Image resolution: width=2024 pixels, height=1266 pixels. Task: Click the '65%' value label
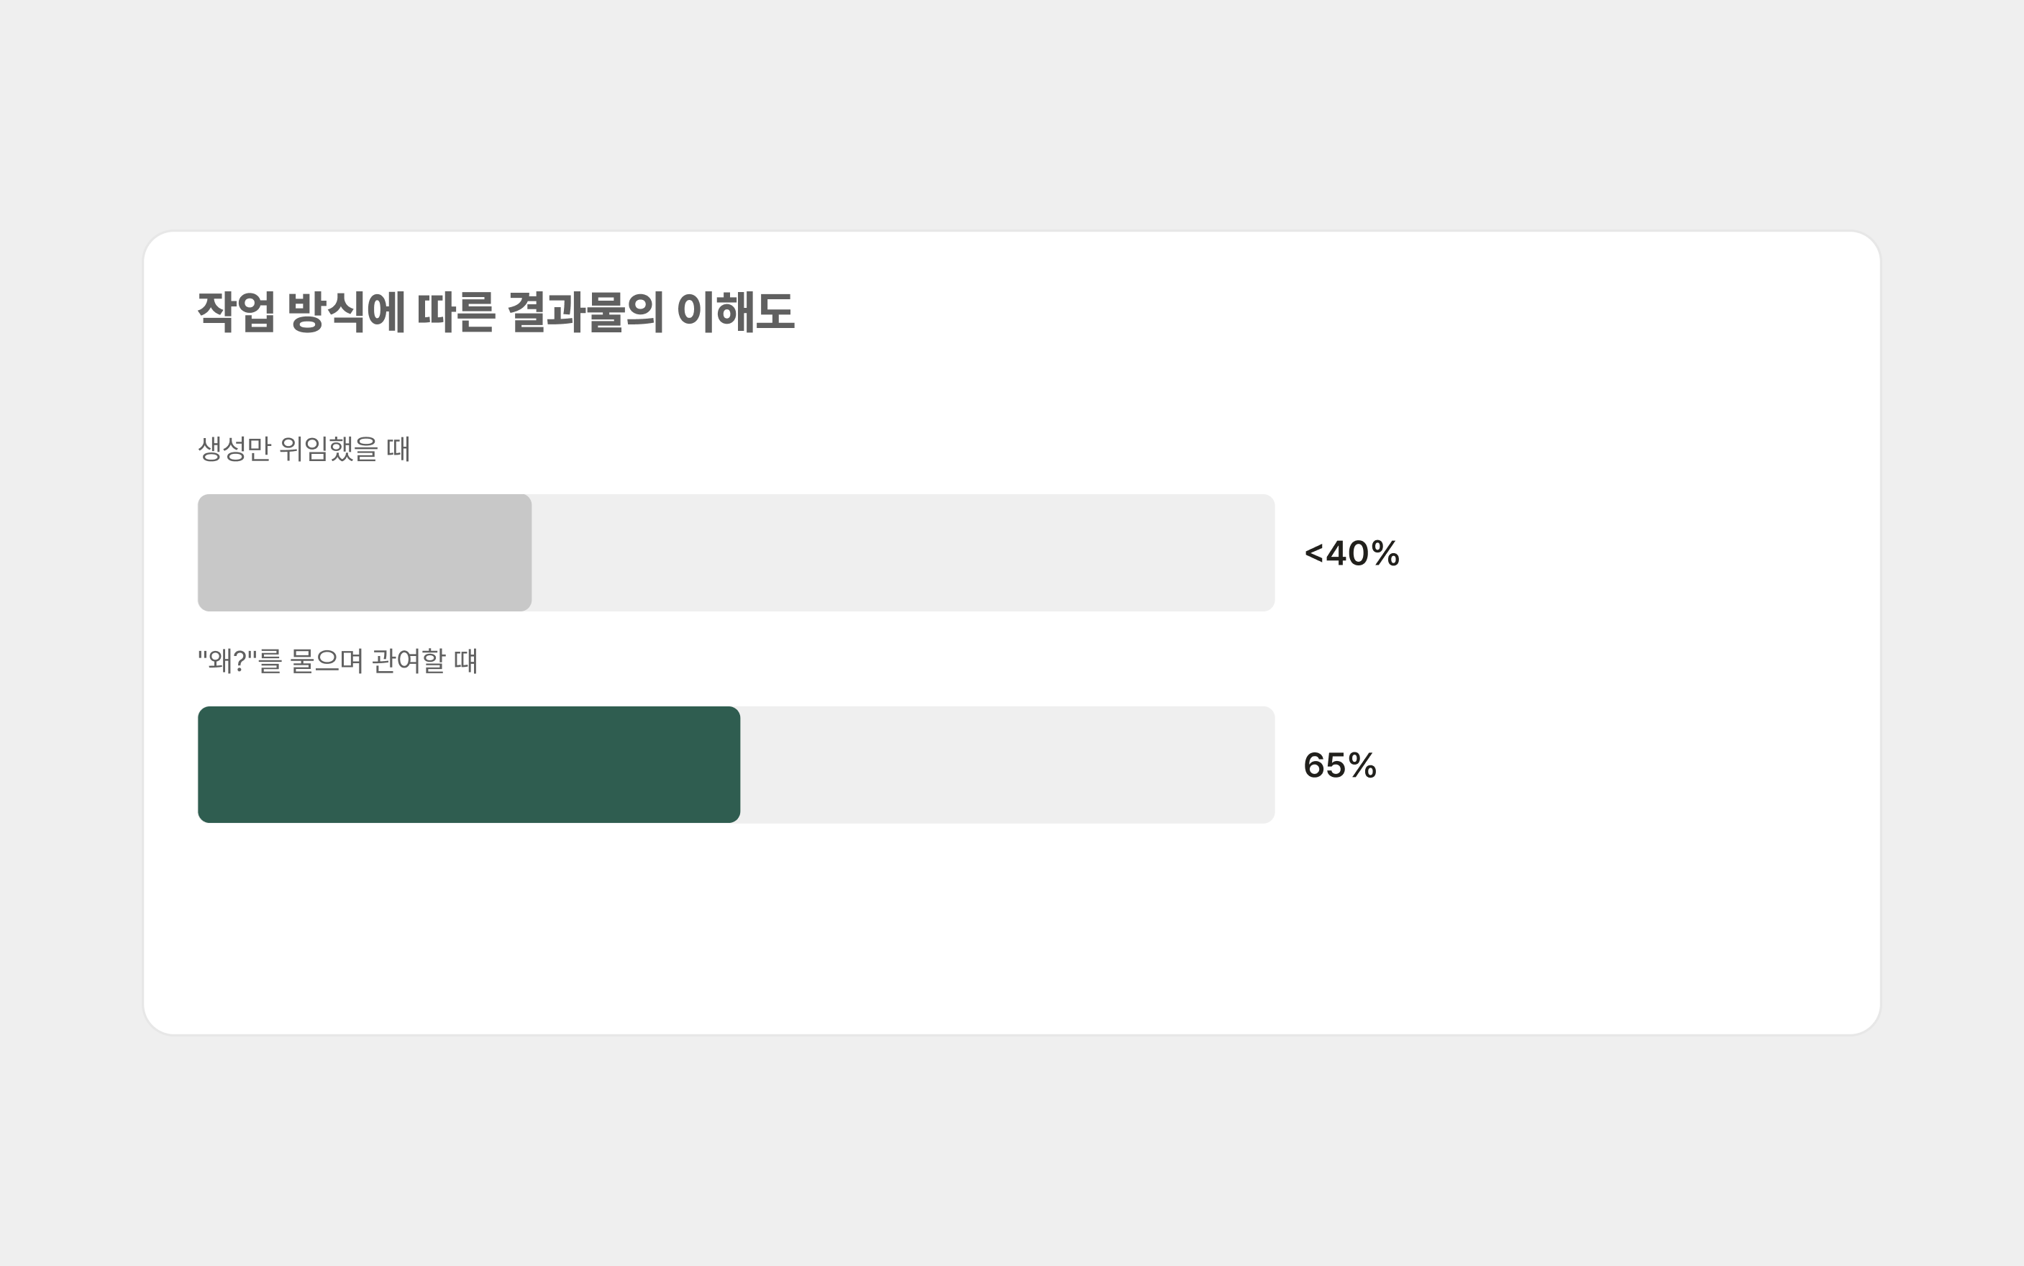1340,765
